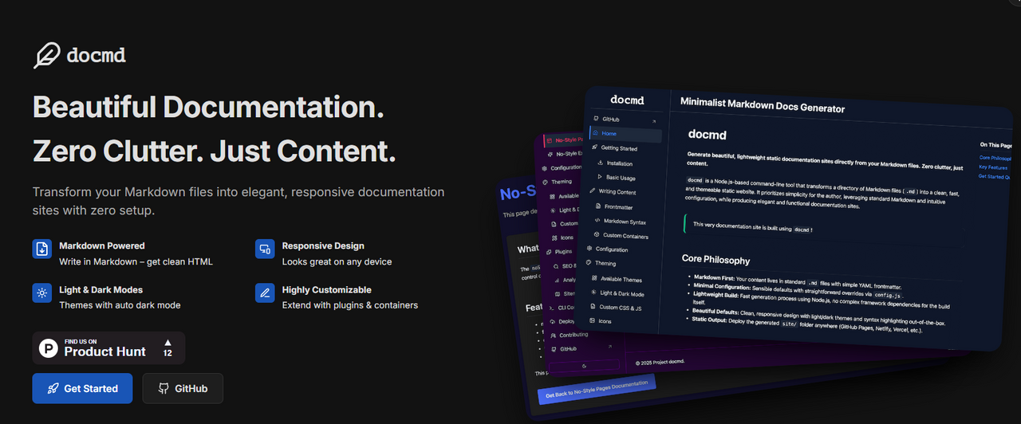Click 'Extend with plugins & containers' text

[350, 305]
